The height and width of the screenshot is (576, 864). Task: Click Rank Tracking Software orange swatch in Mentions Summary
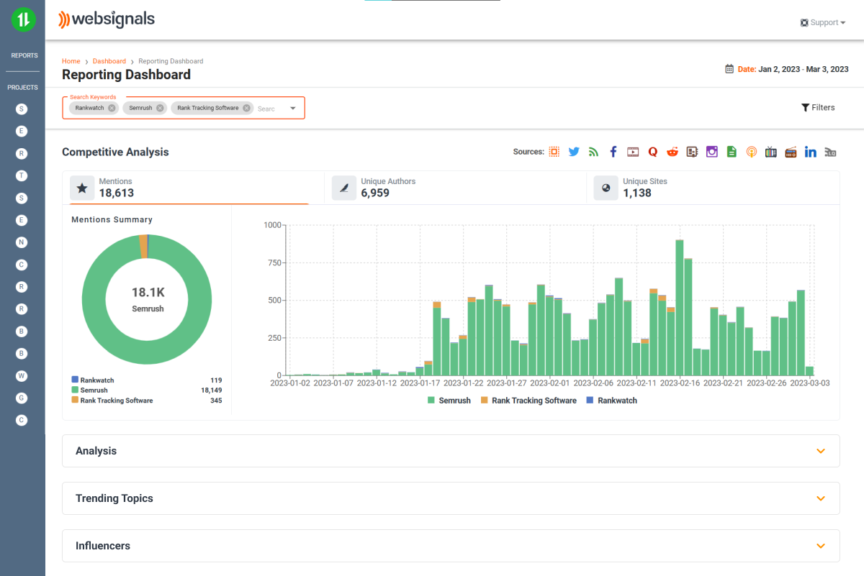[x=75, y=400]
